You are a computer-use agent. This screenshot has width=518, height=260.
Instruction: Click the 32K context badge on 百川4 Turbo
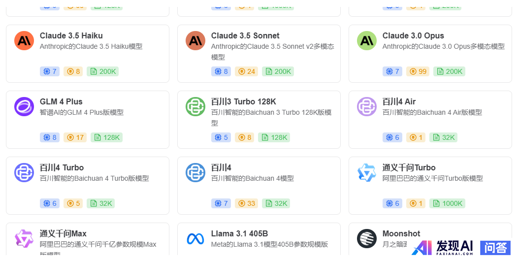[x=101, y=203]
